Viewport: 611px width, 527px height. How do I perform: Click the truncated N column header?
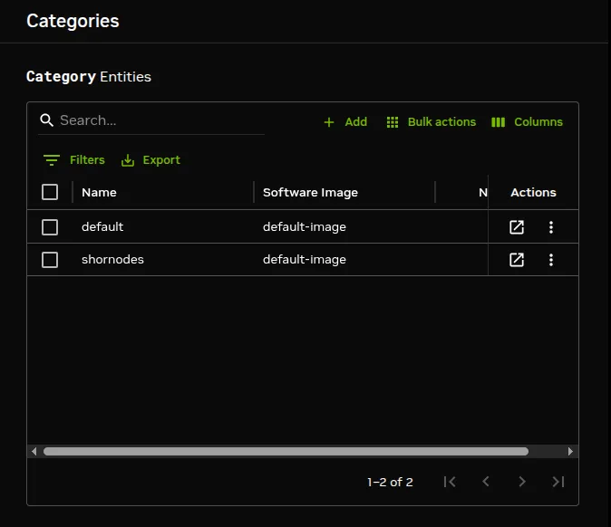coord(483,192)
